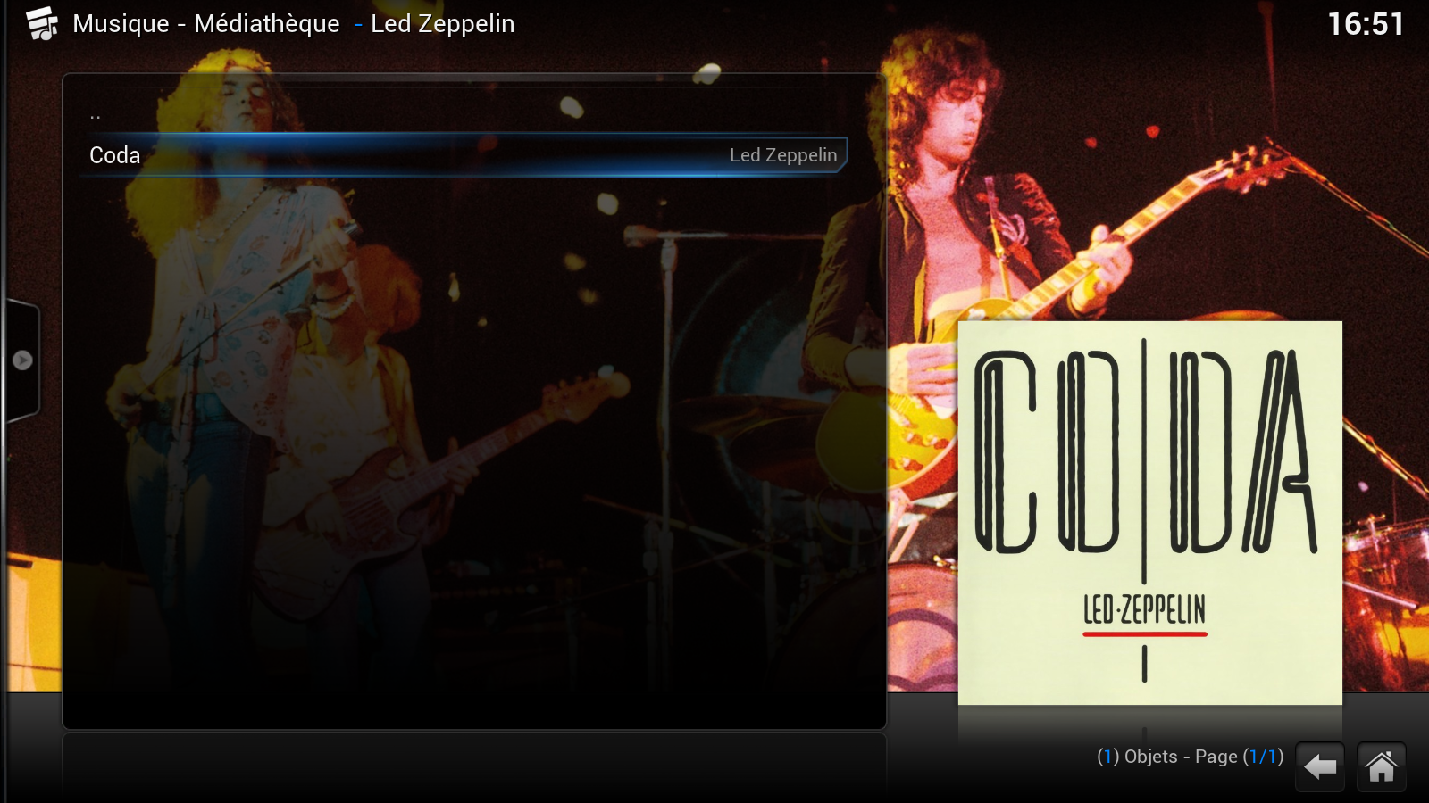Screen dimensions: 1429x803
Task: Click the 16:51 clock display
Action: pos(1366,24)
